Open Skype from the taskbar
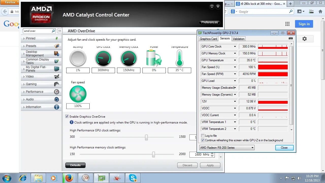 (133, 178)
